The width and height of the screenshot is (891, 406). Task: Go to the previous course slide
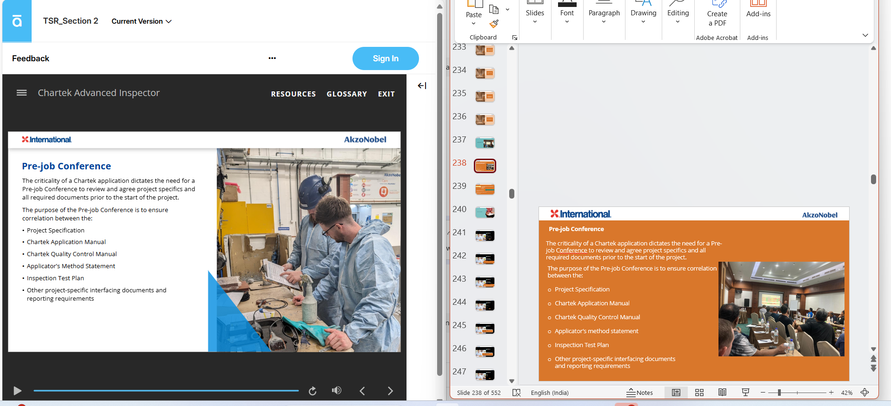(362, 391)
